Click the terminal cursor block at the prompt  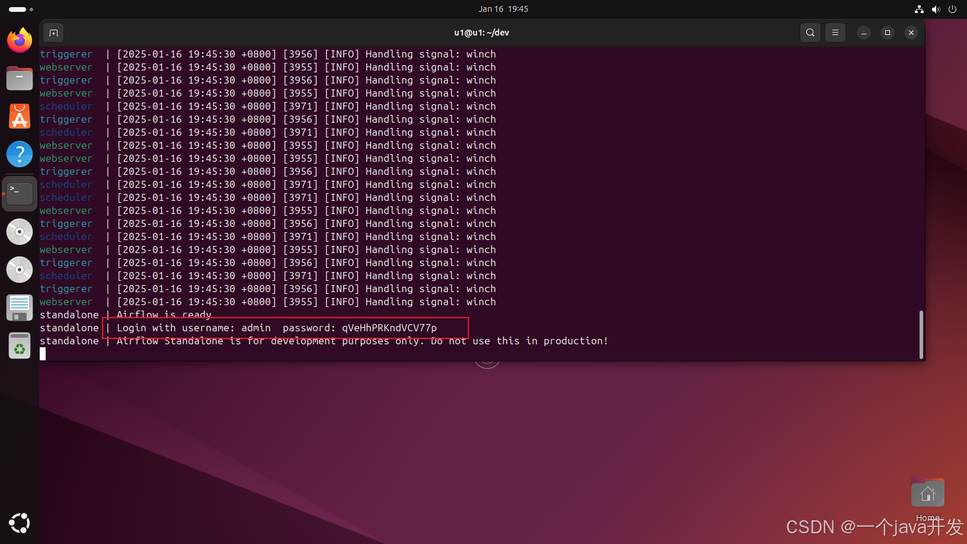point(43,354)
